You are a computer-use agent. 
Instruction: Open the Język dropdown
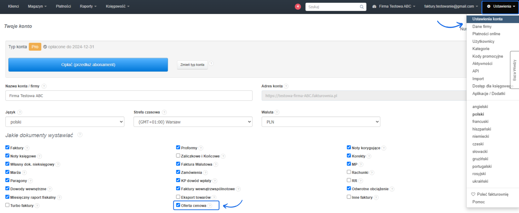click(x=65, y=122)
